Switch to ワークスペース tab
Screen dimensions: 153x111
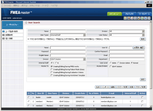144,14
